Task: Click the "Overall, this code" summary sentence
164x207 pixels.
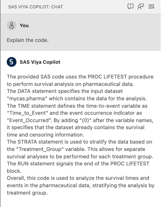Action: point(81,185)
